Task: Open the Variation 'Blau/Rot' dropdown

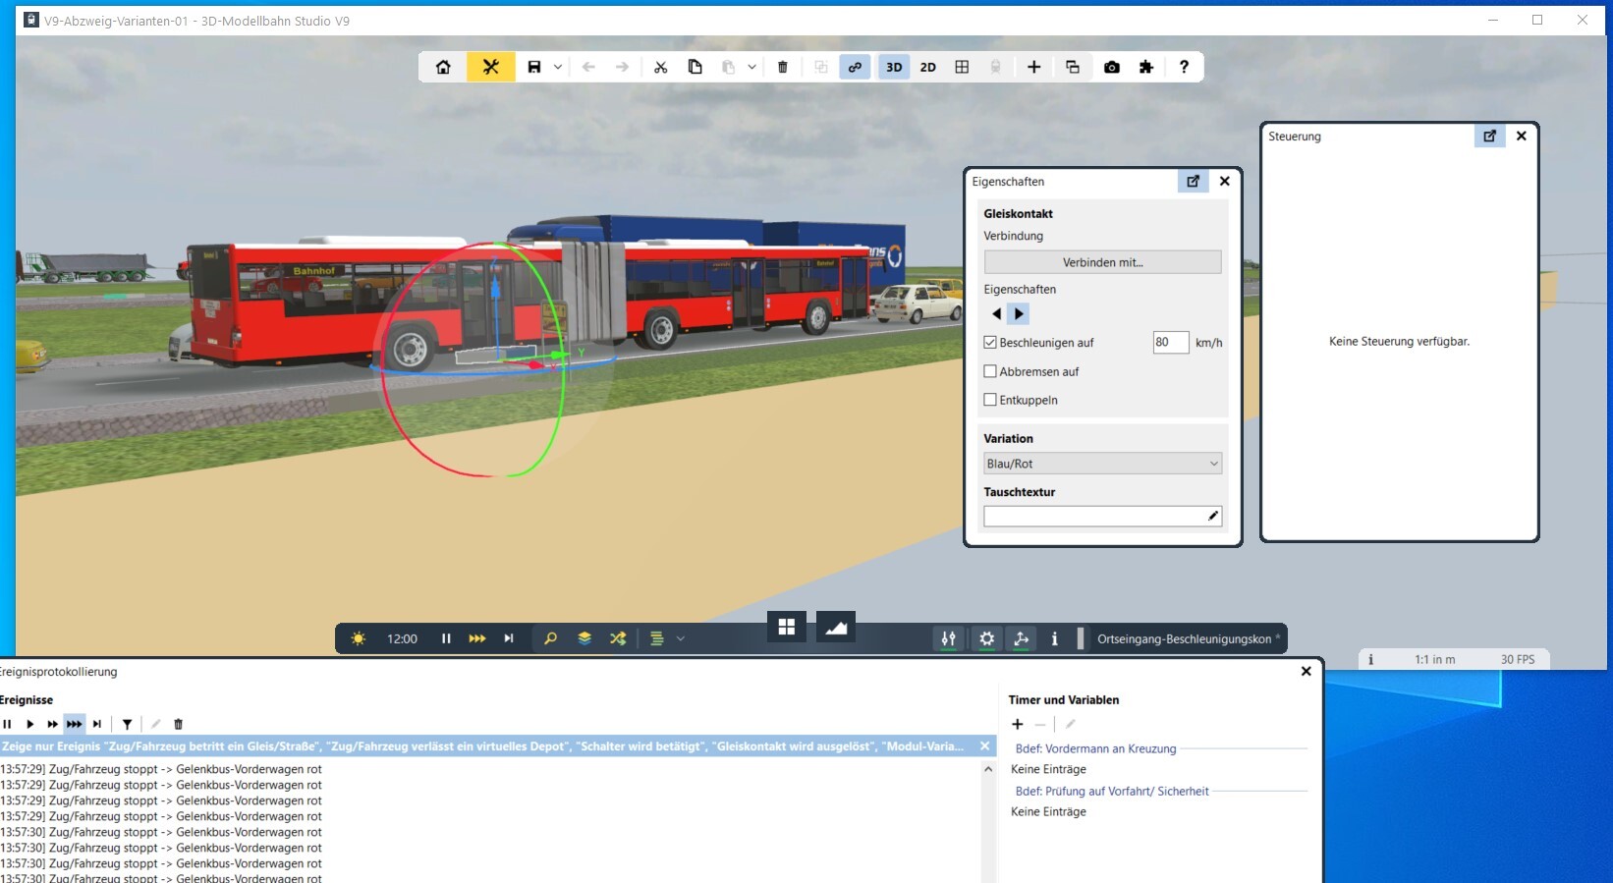Action: (1102, 464)
